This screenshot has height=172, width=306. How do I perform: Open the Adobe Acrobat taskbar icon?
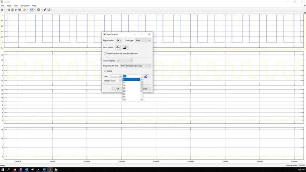click(x=38, y=170)
